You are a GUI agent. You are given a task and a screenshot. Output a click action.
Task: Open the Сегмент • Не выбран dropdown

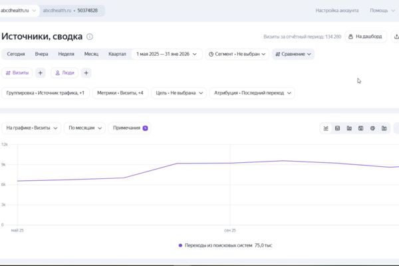pos(237,54)
